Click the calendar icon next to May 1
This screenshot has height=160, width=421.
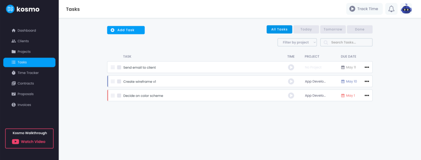tap(343, 95)
